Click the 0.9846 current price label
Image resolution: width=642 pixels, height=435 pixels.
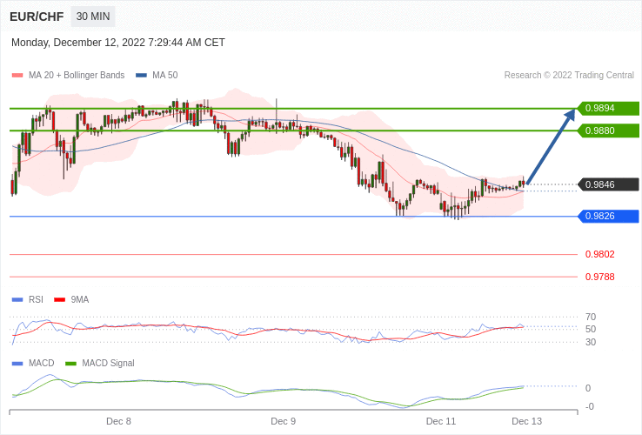(x=608, y=184)
